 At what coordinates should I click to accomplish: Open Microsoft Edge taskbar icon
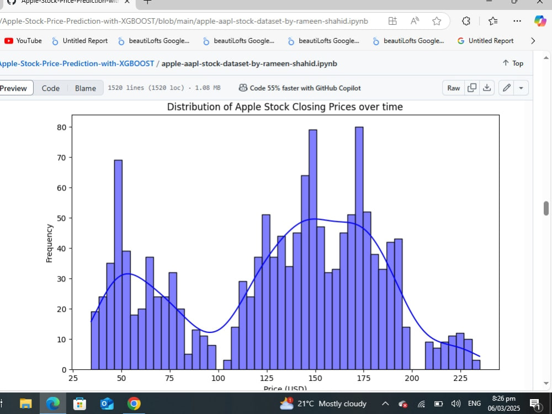pos(53,404)
